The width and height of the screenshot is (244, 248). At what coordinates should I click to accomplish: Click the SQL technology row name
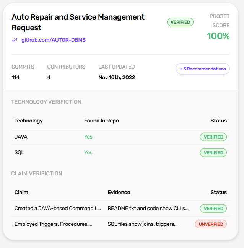pos(19,152)
